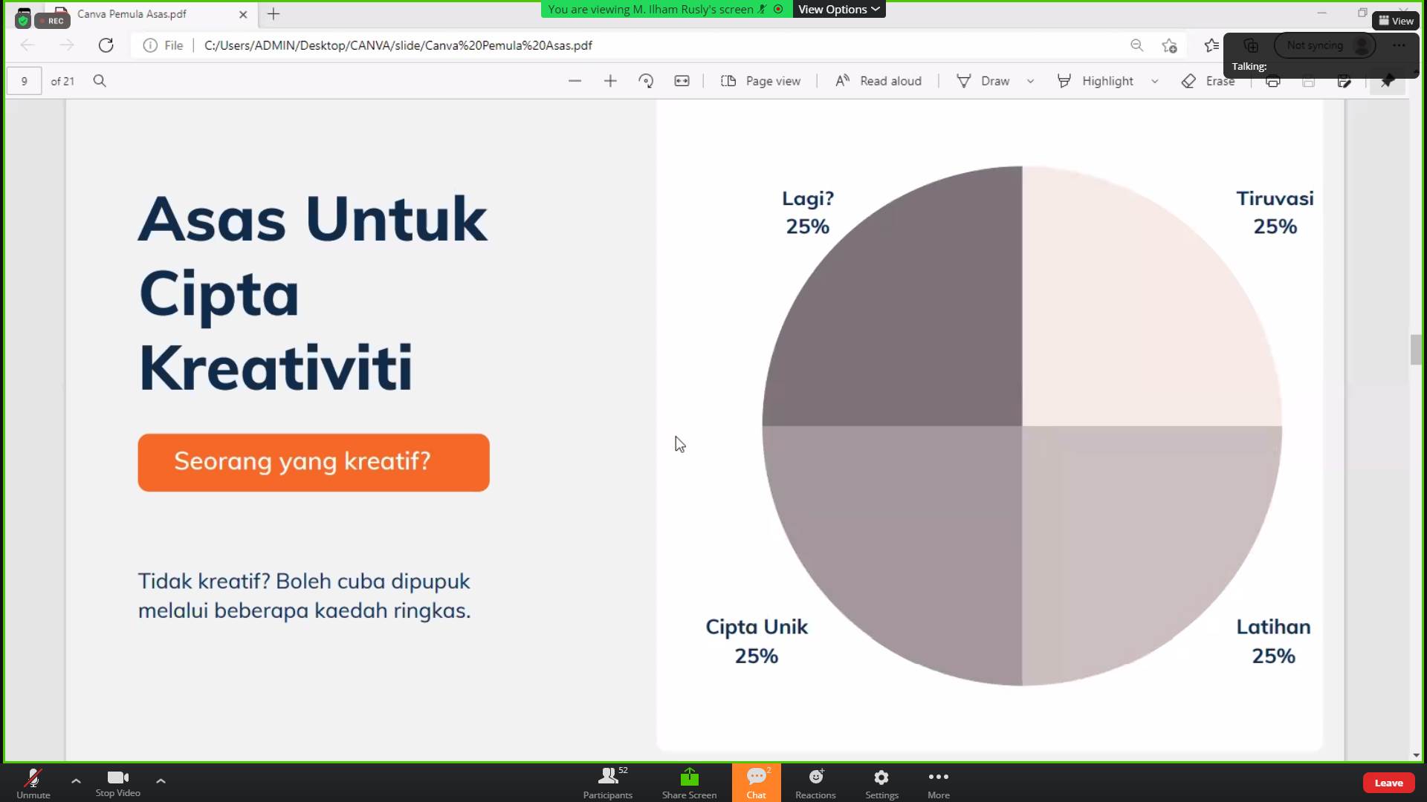Viewport: 1427px width, 802px height.
Task: Open the Zoom Chat panel
Action: click(756, 783)
